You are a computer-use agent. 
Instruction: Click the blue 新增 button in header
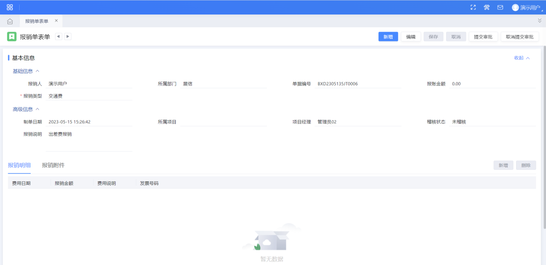[x=388, y=37]
